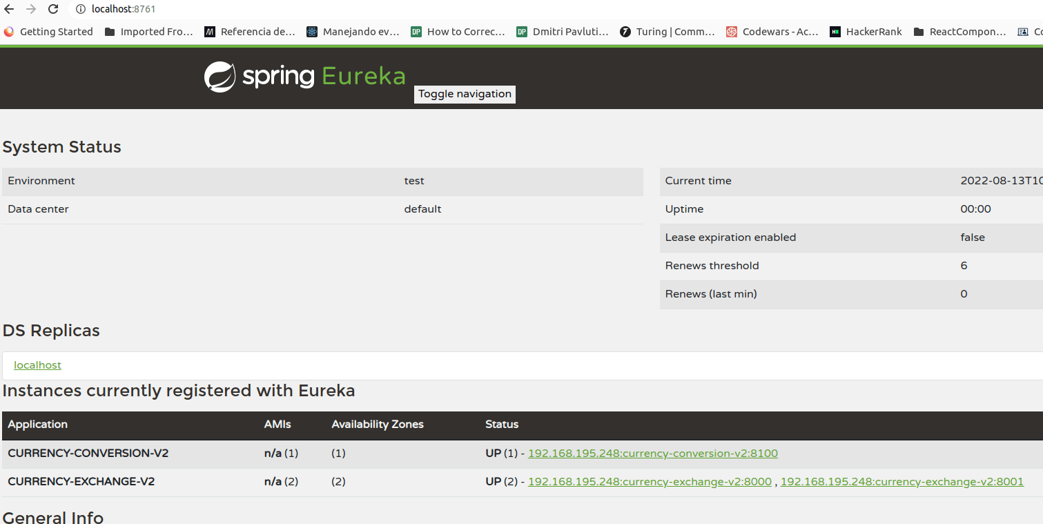Viewport: 1043px width, 524px height.
Task: Click the React icon of Manejando bookmark
Action: pyautogui.click(x=312, y=32)
